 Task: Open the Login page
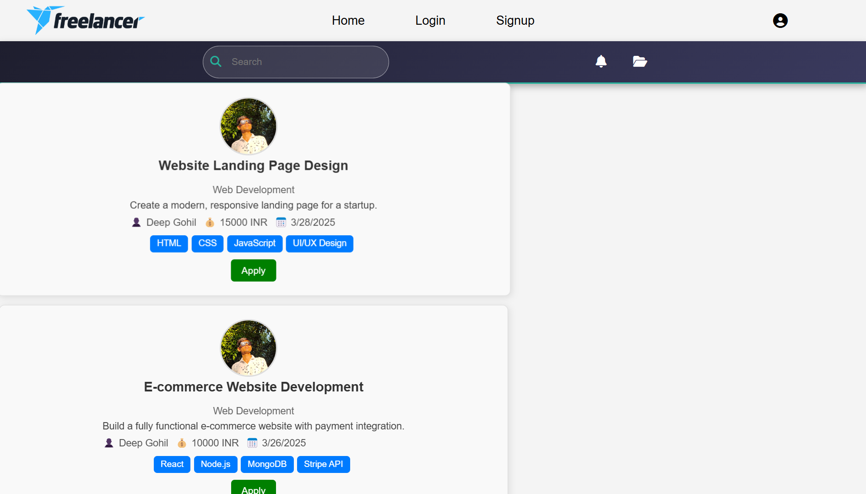[x=430, y=21]
